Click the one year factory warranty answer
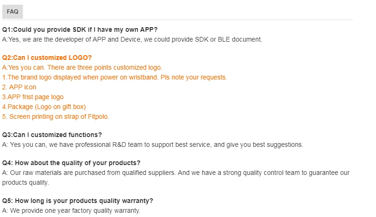Viewport: 376px width, 217px height. pos(71,210)
